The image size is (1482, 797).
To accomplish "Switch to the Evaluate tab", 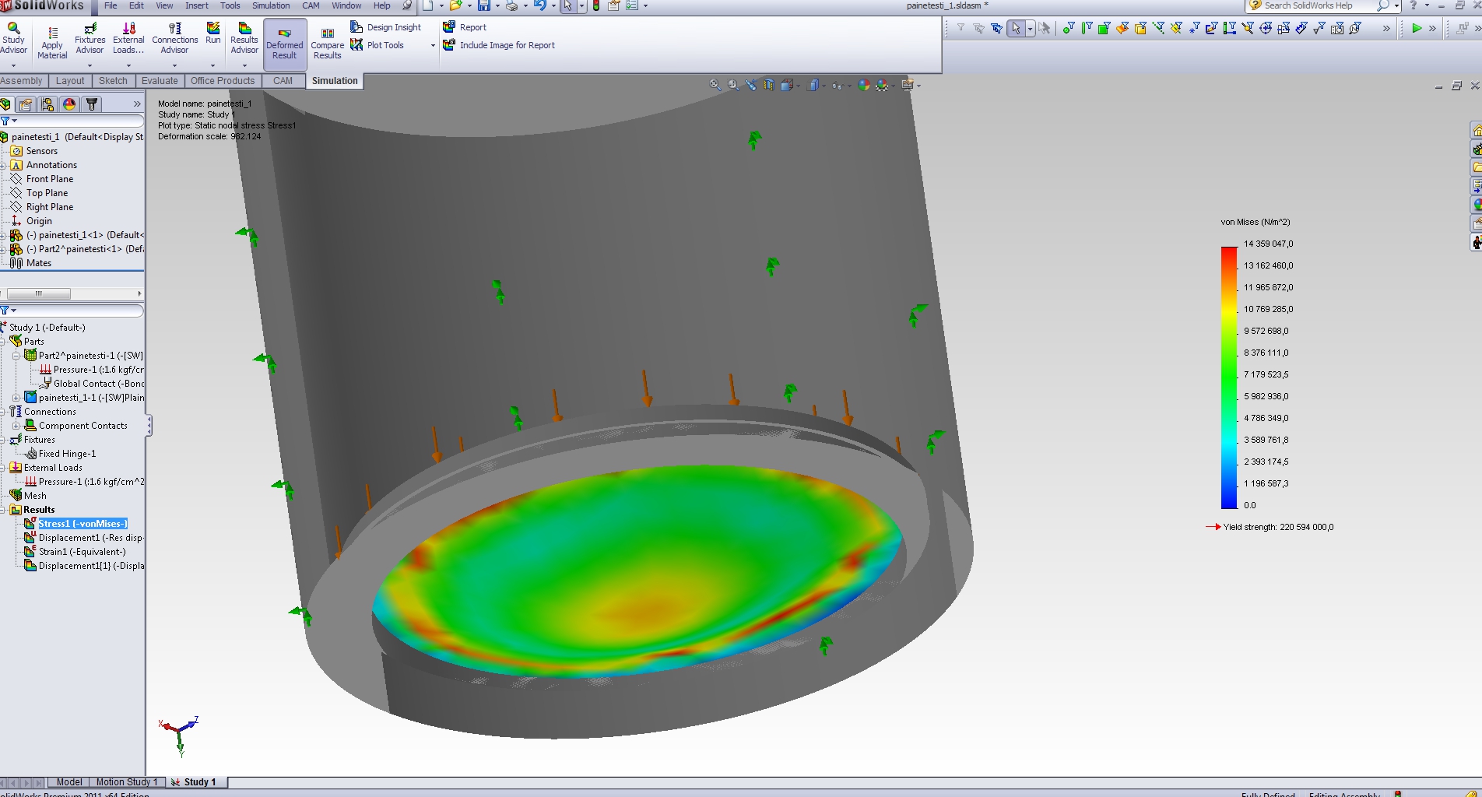I will (160, 81).
